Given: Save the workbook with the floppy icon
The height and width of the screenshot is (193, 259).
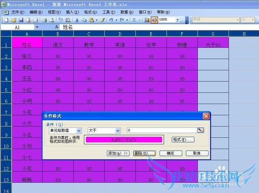Looking at the screenshot, I should [x=21, y=20].
